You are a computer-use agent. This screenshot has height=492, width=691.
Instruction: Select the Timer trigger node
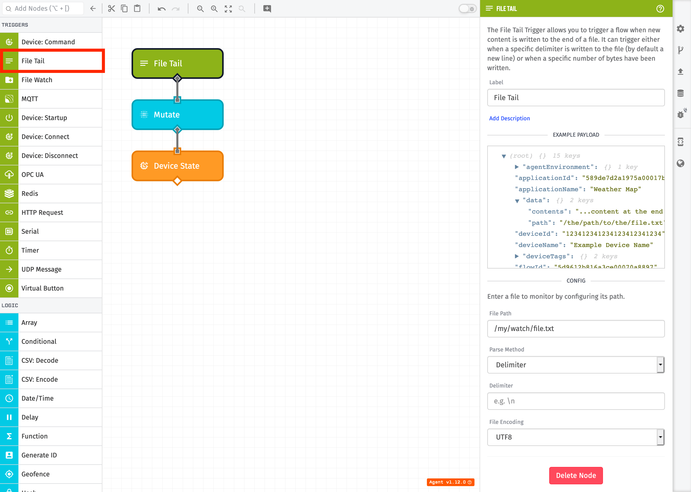(51, 250)
